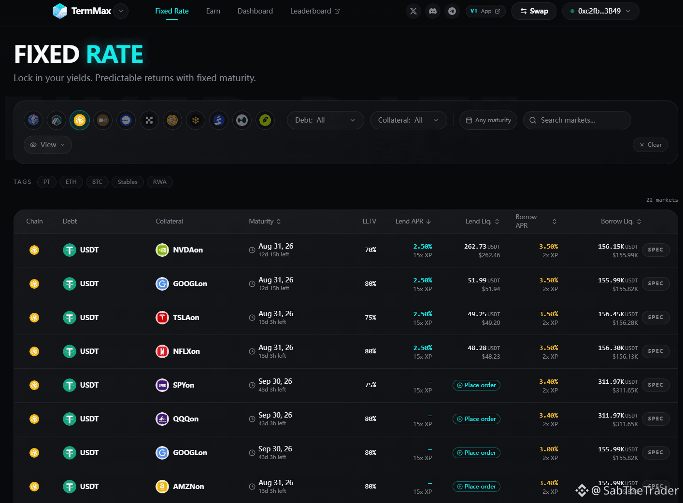Click the USDT debt icon in the TSLAon row
The width and height of the screenshot is (683, 503).
tap(70, 318)
